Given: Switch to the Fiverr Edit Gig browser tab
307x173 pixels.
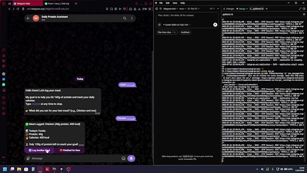Looking at the screenshot, I should click(58, 4).
